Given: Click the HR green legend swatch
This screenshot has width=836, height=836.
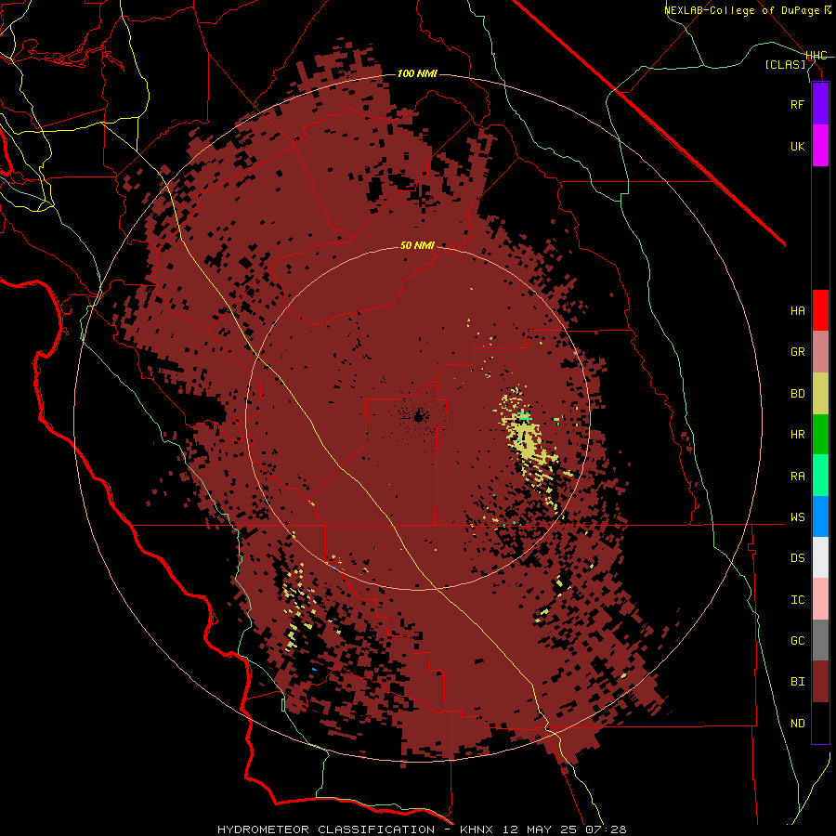Looking at the screenshot, I should 820,434.
